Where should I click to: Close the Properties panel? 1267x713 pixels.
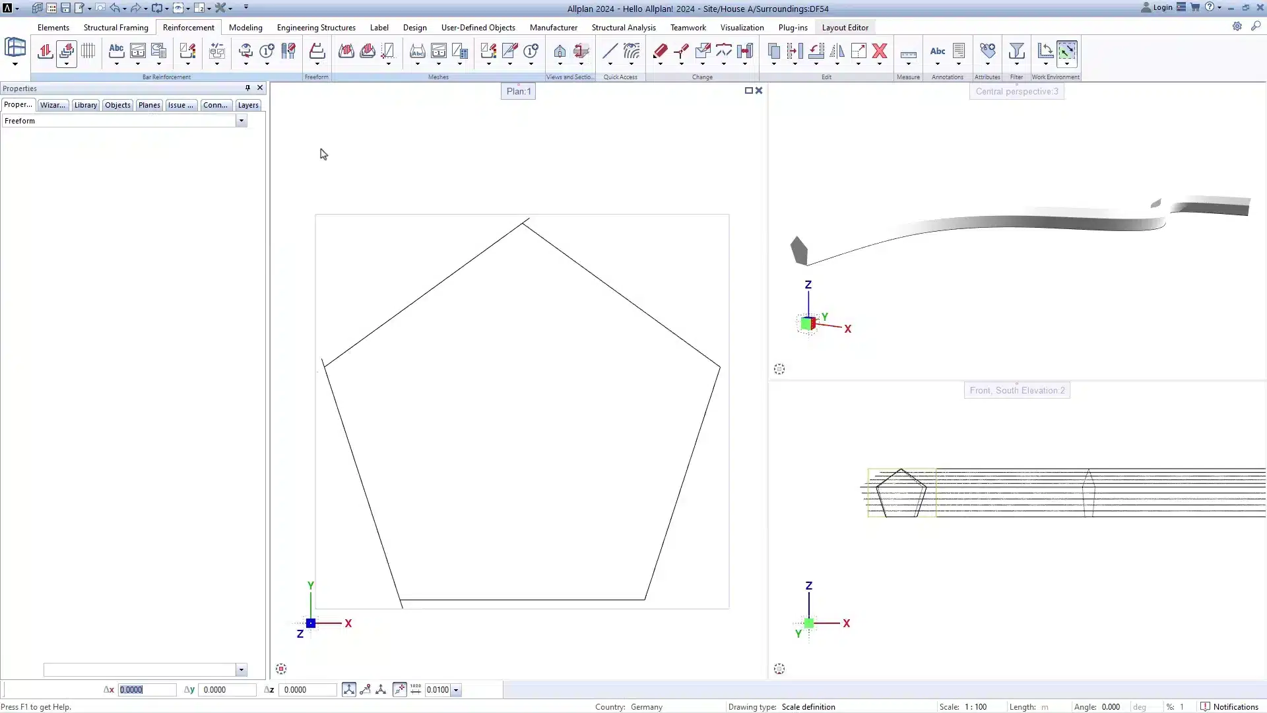(259, 88)
